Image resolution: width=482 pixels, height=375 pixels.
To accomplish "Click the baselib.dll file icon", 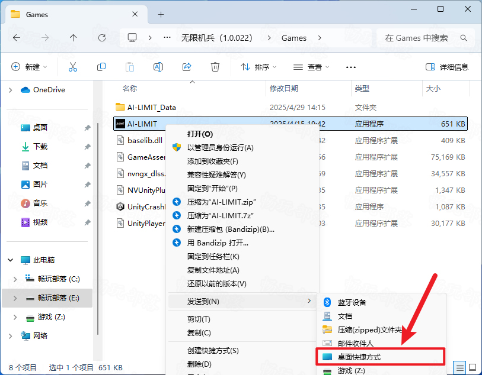I will tap(120, 140).
